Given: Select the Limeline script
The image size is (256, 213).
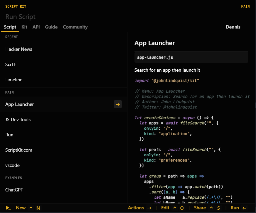Looking at the screenshot, I should (x=14, y=80).
